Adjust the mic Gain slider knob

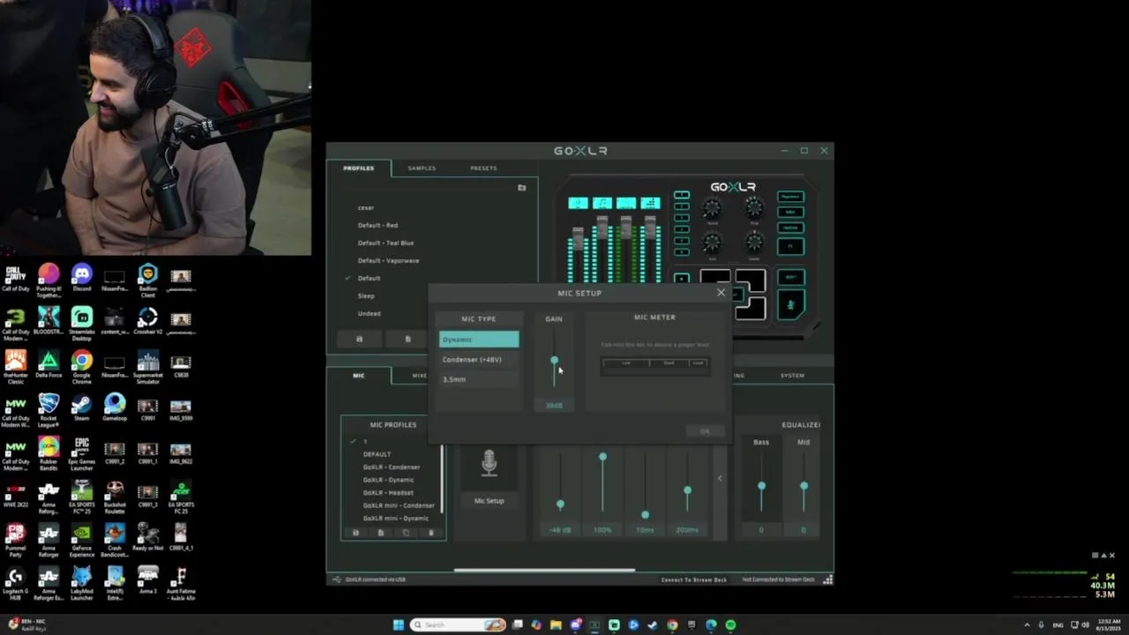554,361
